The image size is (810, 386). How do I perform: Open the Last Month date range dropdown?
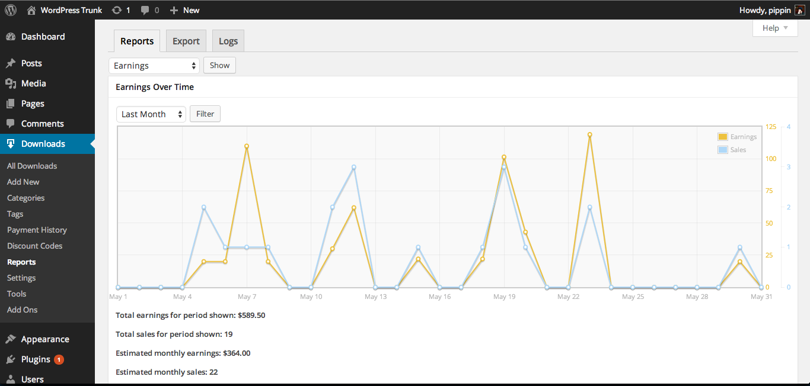click(x=151, y=114)
